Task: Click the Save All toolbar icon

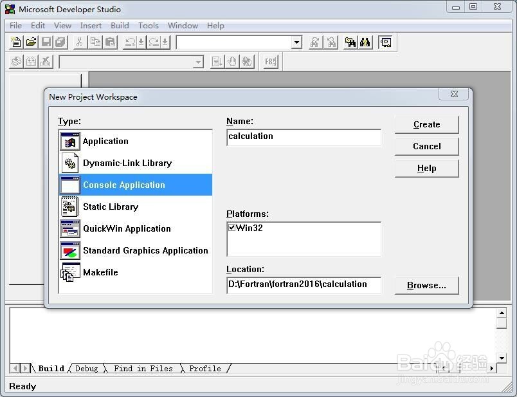Action: click(60, 42)
